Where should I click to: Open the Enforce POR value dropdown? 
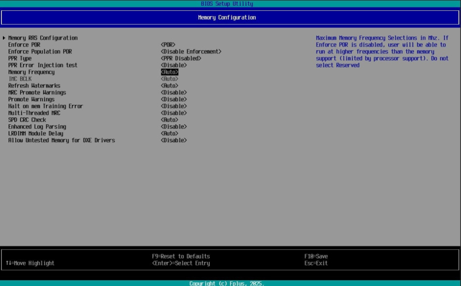click(x=168, y=45)
